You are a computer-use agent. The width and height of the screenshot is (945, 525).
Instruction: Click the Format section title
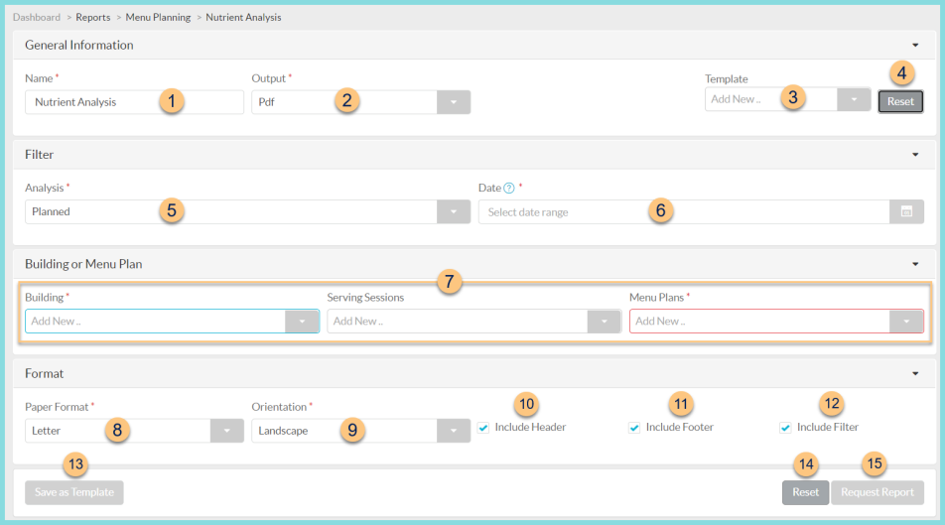tap(44, 374)
